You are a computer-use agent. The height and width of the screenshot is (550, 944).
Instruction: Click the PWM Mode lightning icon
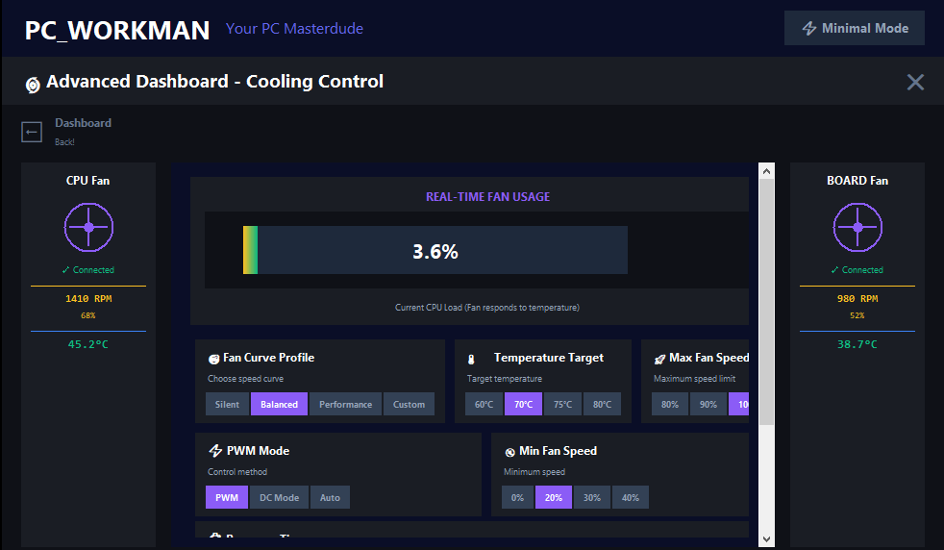tap(215, 451)
